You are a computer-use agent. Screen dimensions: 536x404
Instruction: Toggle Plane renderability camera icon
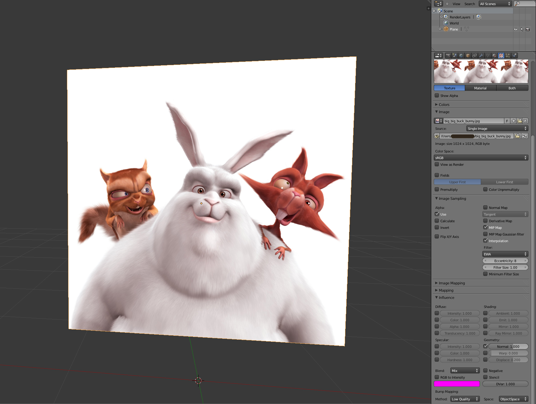(528, 29)
